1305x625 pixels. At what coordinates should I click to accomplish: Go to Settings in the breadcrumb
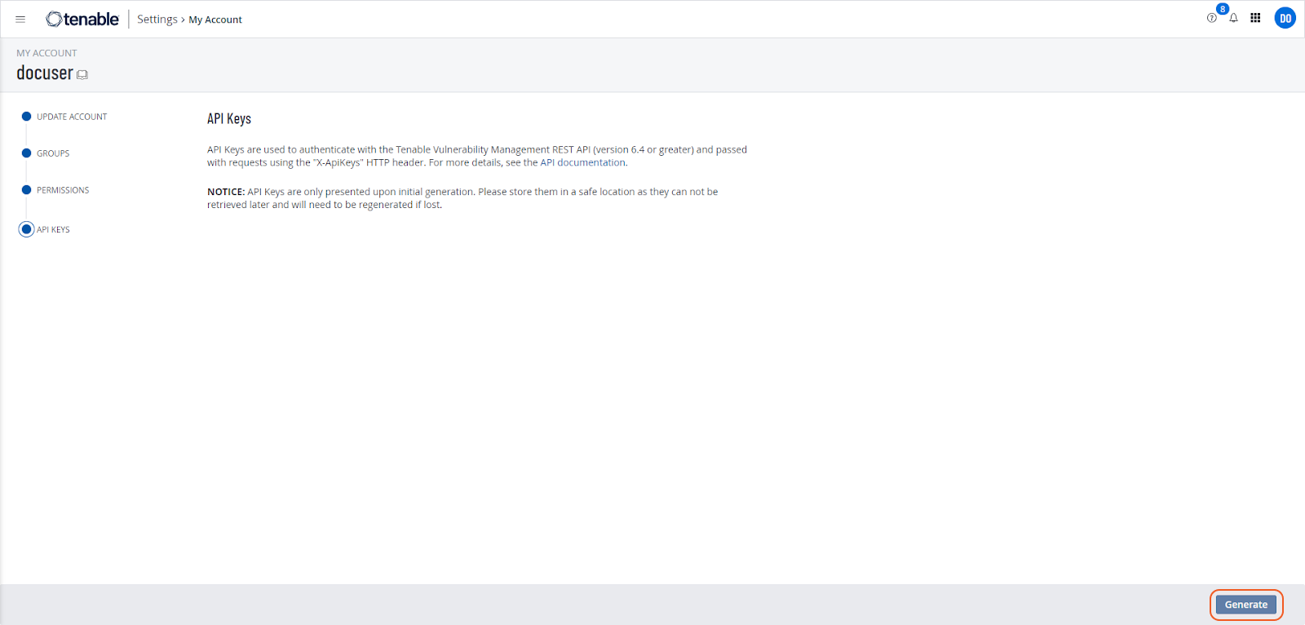pos(157,20)
